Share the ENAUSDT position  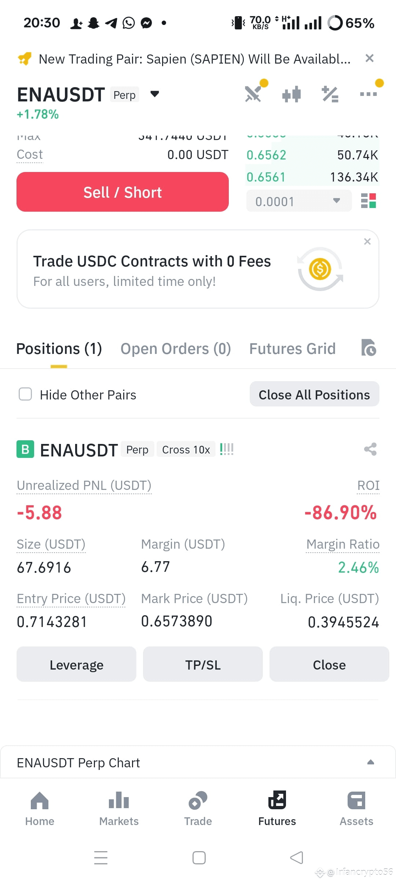point(370,449)
